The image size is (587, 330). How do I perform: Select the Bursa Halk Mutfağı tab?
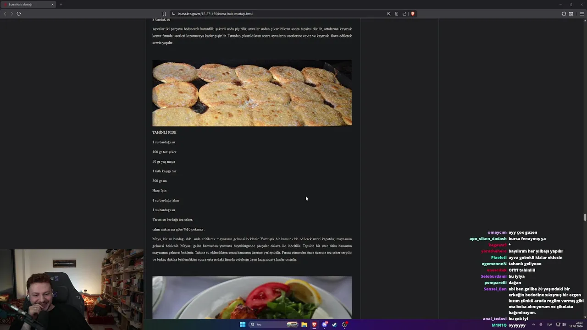(28, 5)
